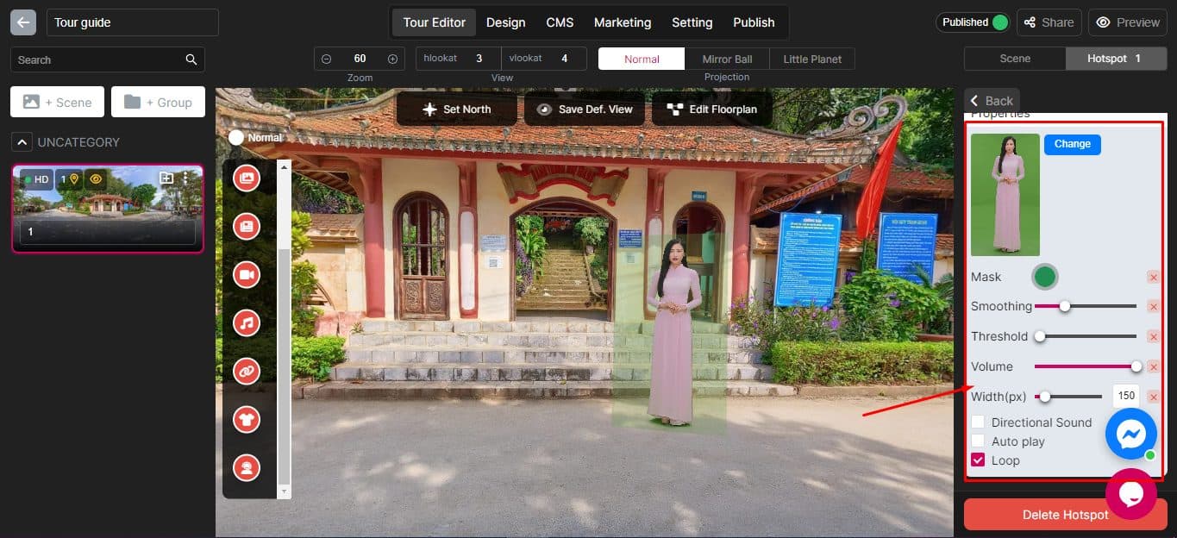The height and width of the screenshot is (538, 1177).
Task: Click the Set North compass icon
Action: pyautogui.click(x=429, y=109)
